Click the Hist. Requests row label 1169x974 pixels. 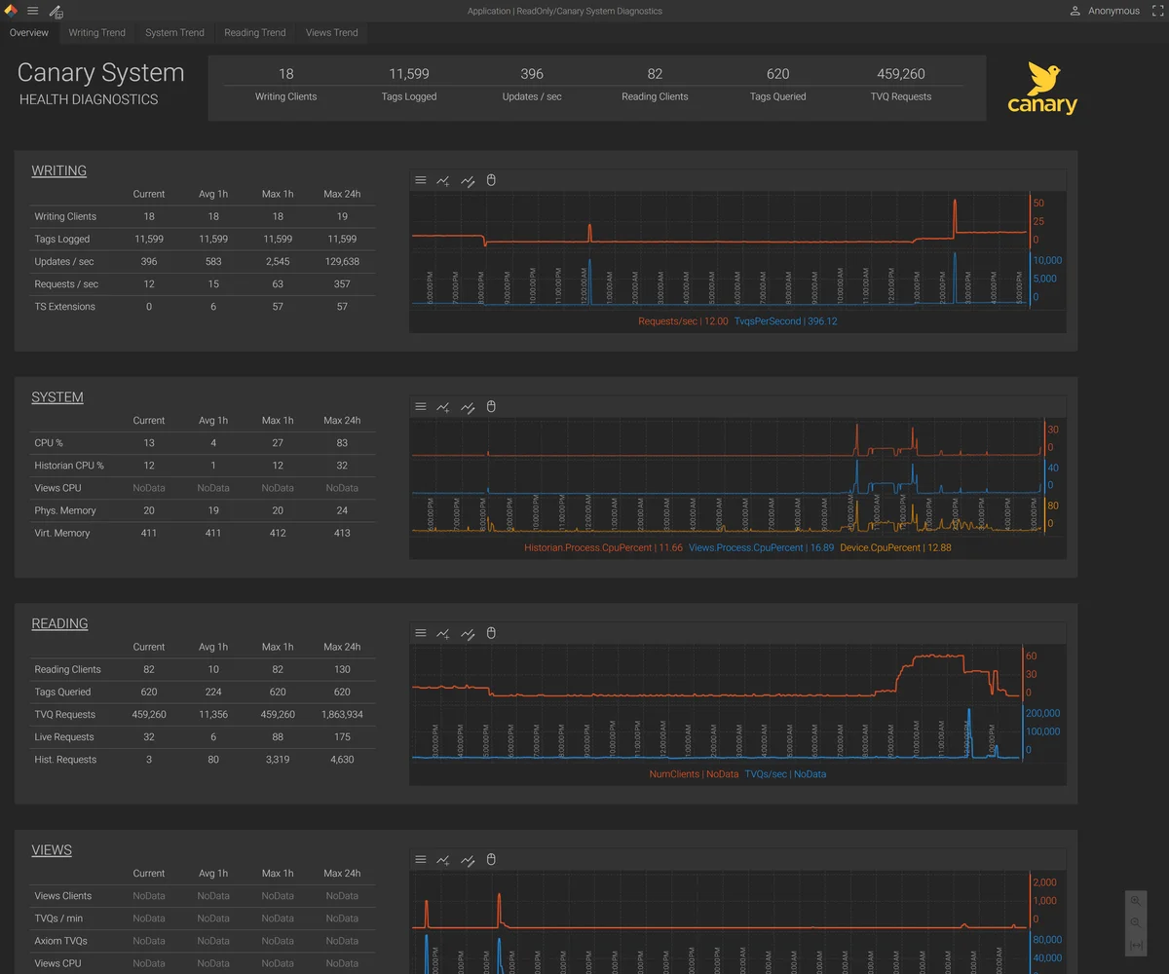pyautogui.click(x=64, y=760)
